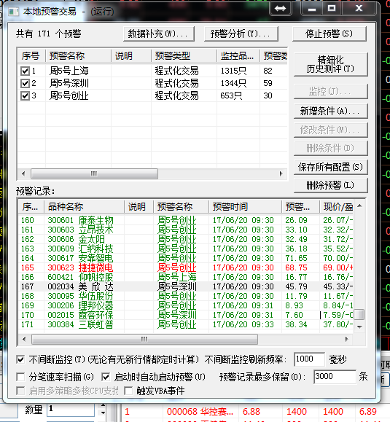This screenshot has height=422, width=390.
Task: Enable 触发VBA事件 checkbox
Action: 128,391
